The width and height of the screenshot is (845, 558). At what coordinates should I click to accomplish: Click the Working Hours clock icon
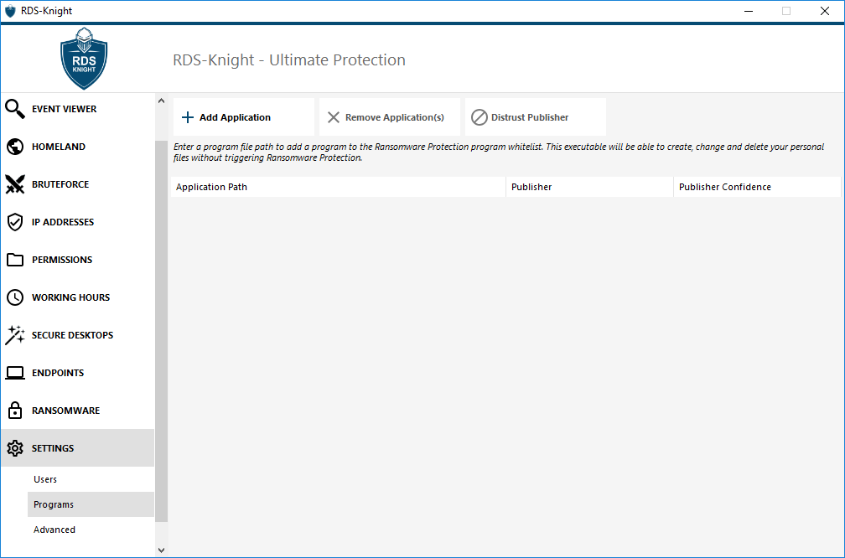tap(14, 297)
